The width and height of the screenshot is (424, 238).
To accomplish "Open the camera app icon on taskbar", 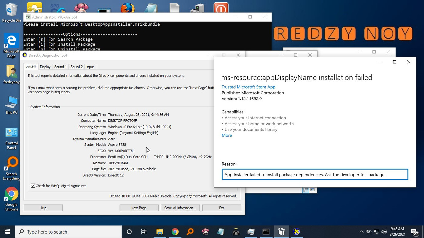I will pyautogui.click(x=236, y=232).
